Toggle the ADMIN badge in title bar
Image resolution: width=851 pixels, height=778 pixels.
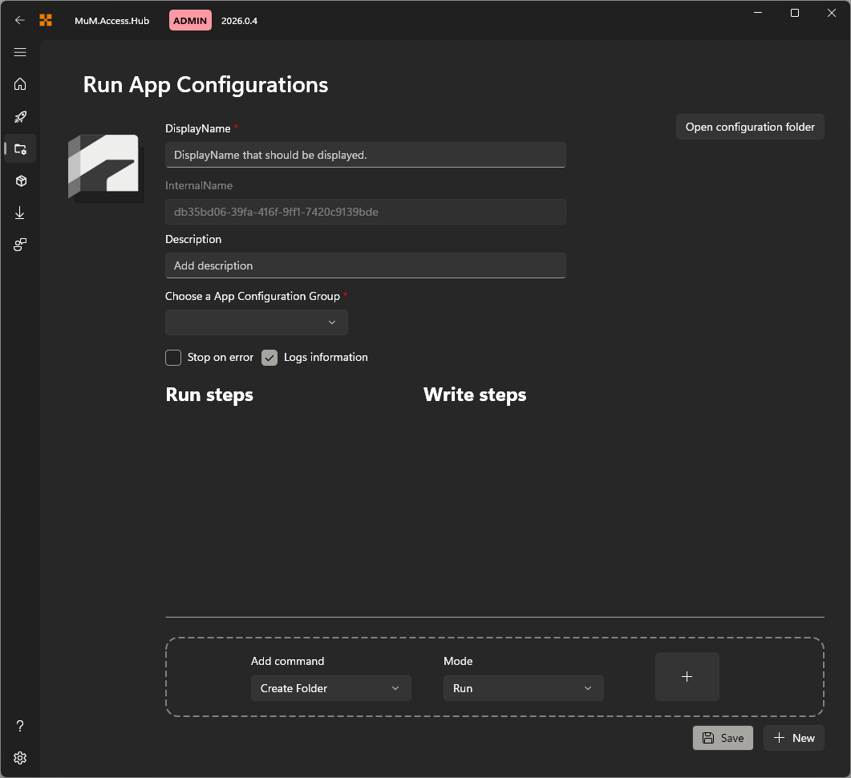pyautogui.click(x=190, y=20)
